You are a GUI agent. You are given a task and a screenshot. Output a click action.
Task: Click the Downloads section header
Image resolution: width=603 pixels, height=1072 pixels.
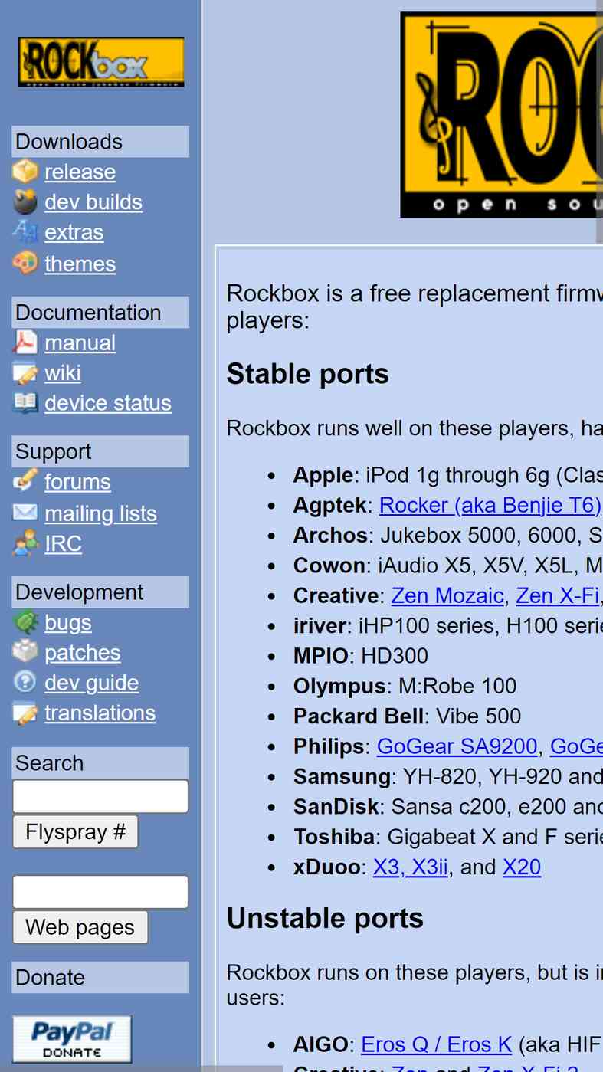(x=100, y=142)
